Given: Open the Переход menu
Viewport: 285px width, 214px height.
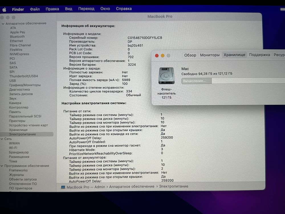Looking at the screenshot, I should click(86, 9).
